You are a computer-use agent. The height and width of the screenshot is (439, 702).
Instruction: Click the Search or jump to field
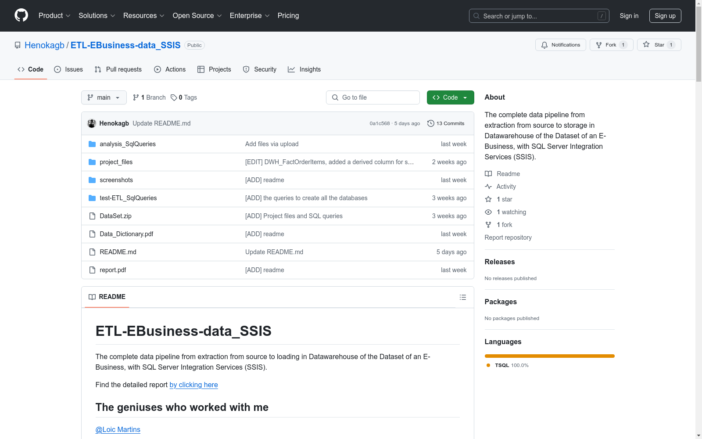click(x=539, y=16)
